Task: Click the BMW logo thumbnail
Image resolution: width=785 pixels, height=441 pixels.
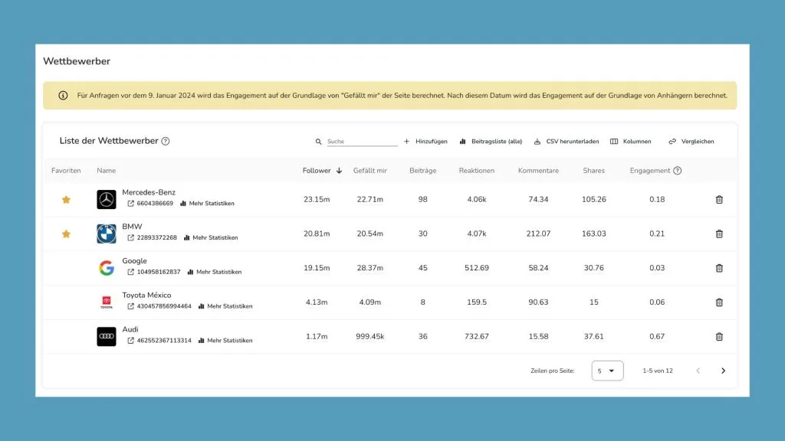Action: 106,234
